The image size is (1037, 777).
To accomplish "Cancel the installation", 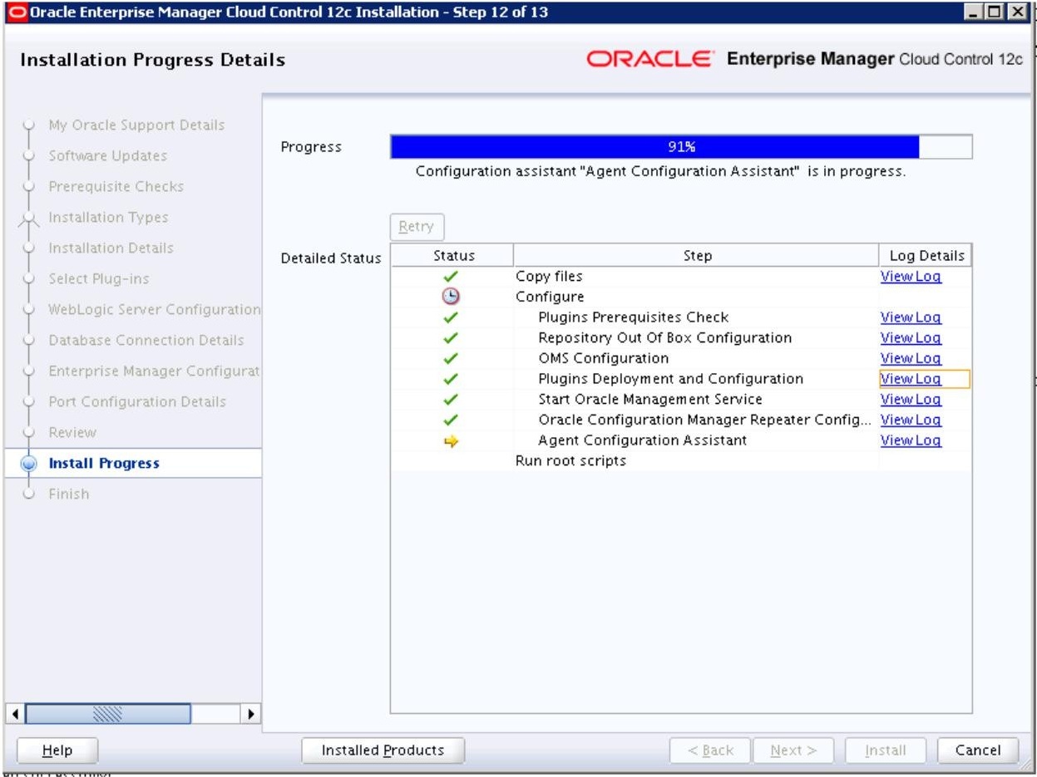I will point(977,750).
